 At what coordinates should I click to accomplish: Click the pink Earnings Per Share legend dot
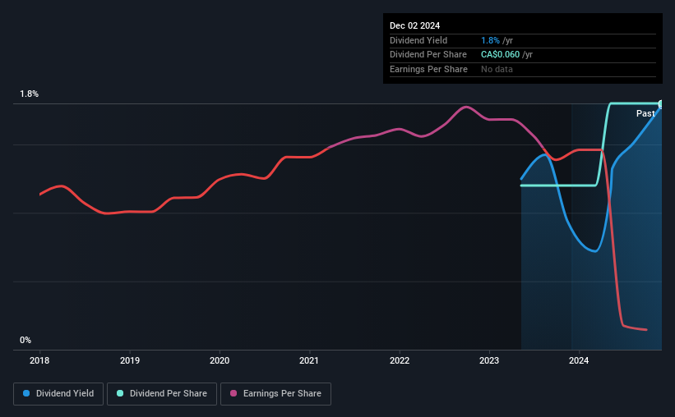pyautogui.click(x=233, y=393)
